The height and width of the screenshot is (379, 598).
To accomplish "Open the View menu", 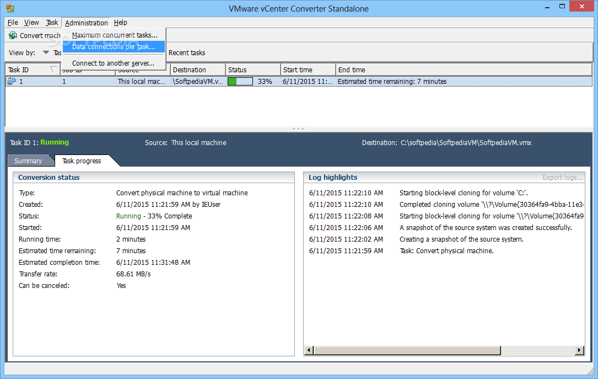I will pos(31,23).
